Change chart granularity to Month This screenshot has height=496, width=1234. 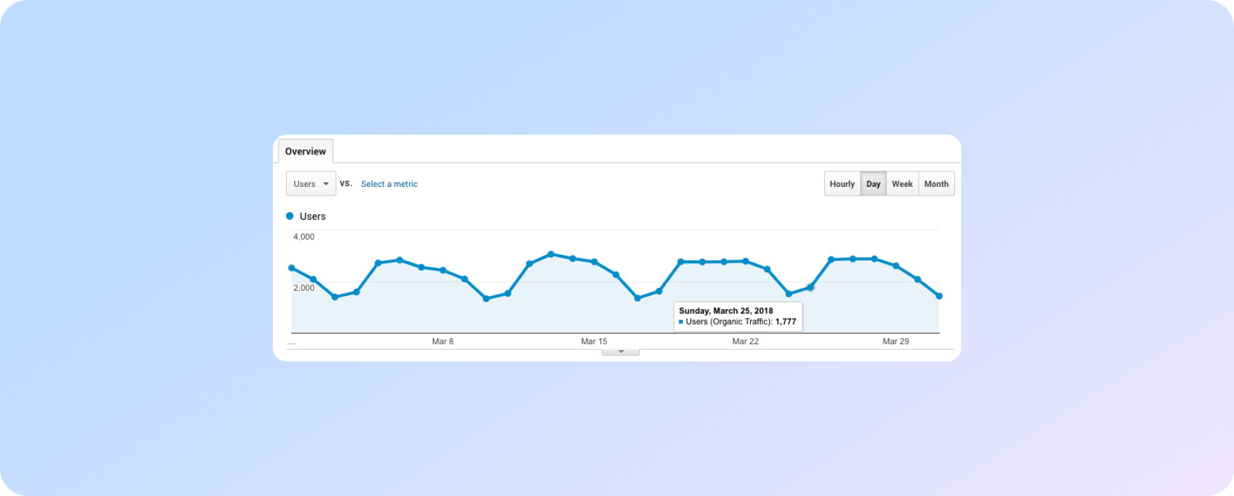pyautogui.click(x=936, y=184)
